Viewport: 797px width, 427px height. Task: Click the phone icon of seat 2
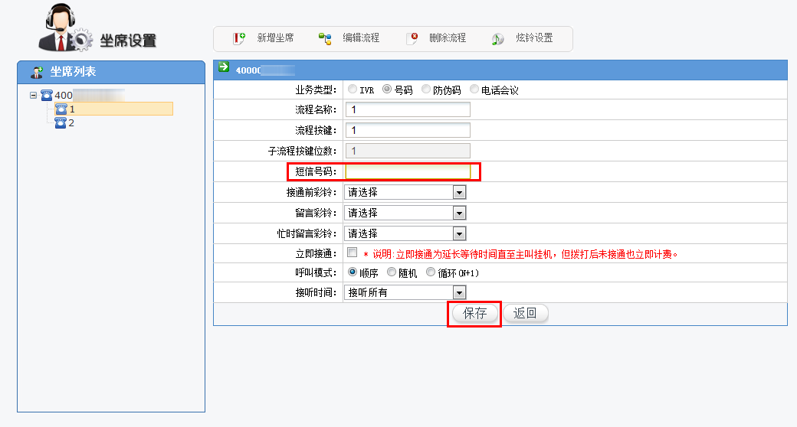(x=61, y=122)
